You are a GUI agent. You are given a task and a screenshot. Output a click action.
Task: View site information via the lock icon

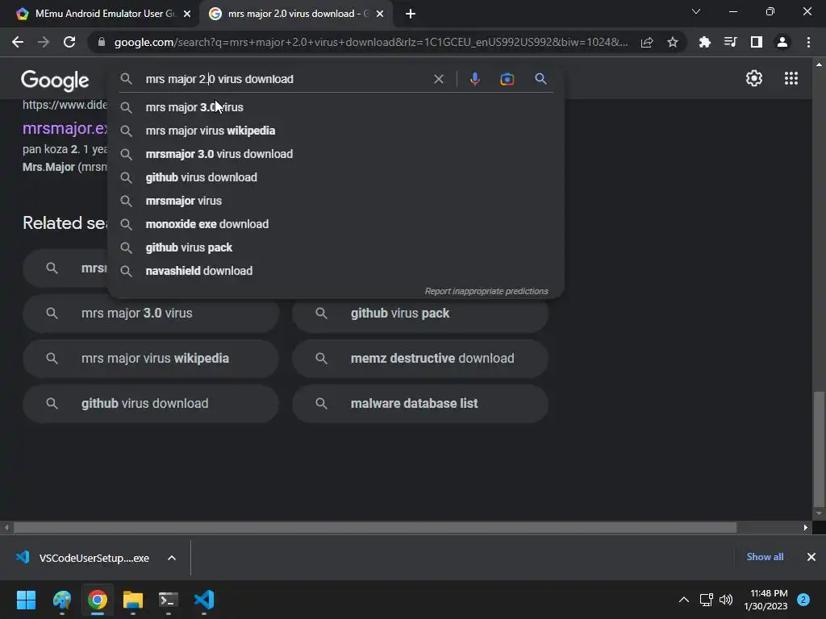(102, 42)
